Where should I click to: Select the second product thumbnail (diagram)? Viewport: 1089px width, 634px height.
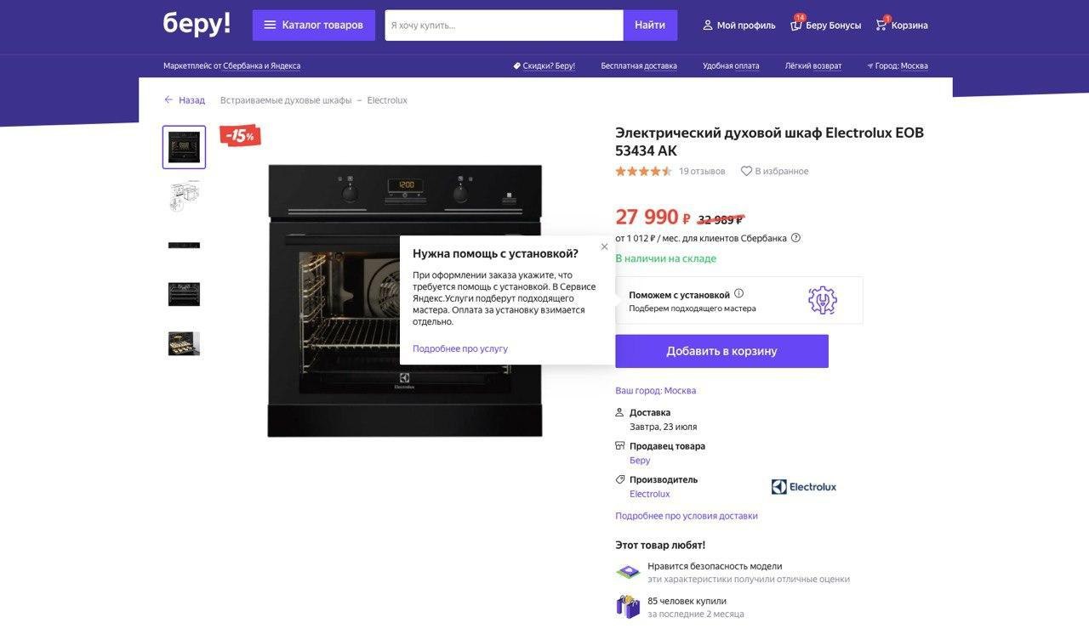click(x=184, y=196)
